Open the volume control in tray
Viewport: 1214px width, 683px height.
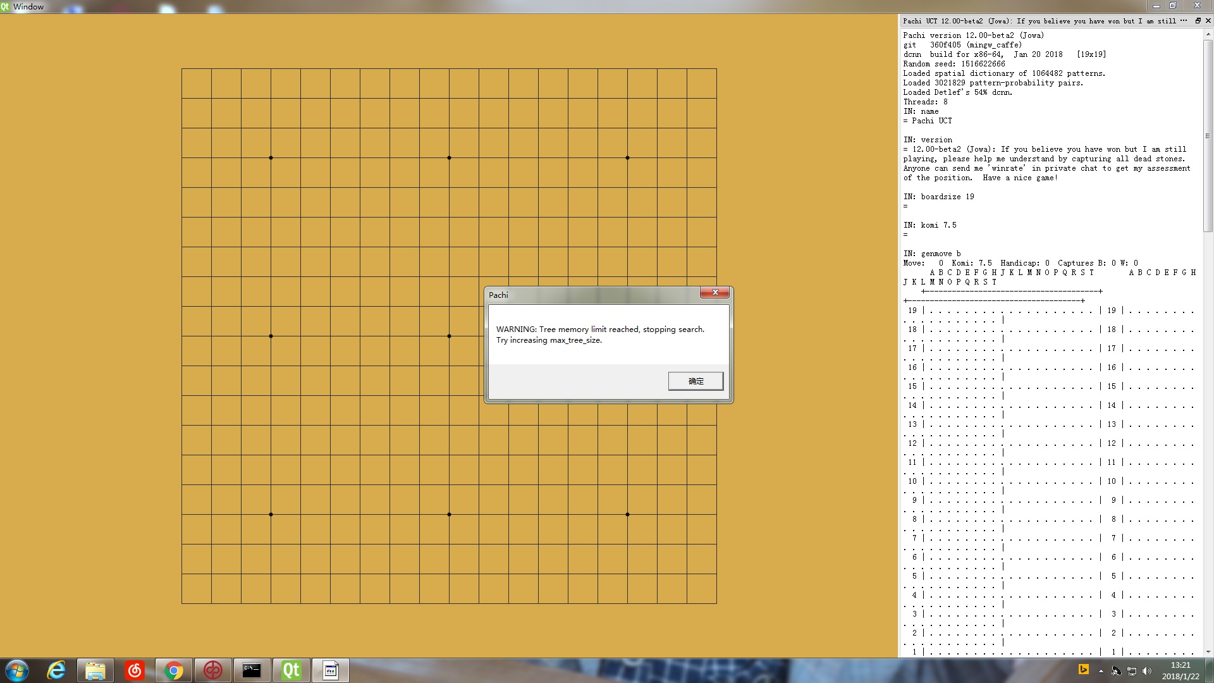pos(1147,671)
